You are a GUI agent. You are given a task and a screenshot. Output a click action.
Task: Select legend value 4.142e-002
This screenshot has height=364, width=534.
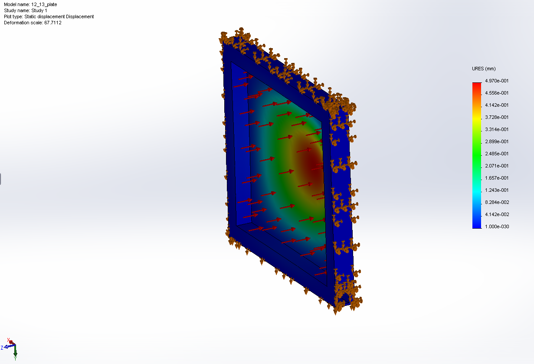(497, 214)
